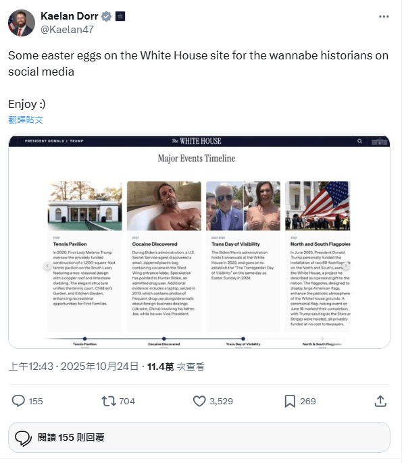Click the reply speech bubble icon
This screenshot has width=404, height=463.
(18, 401)
